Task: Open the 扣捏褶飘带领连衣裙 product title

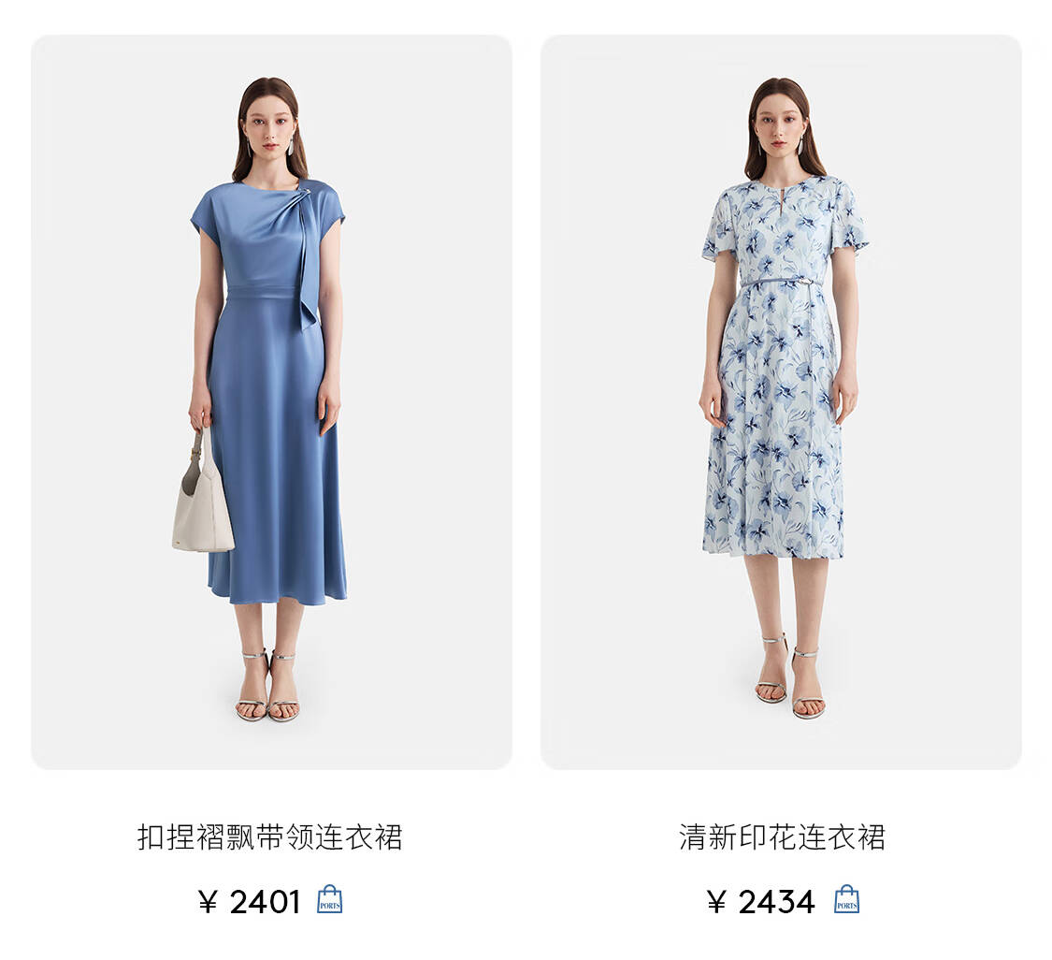Action: (x=269, y=837)
